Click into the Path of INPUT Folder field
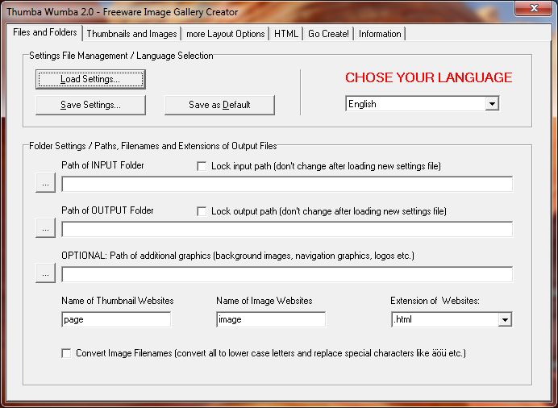The width and height of the screenshot is (558, 408). 286,184
